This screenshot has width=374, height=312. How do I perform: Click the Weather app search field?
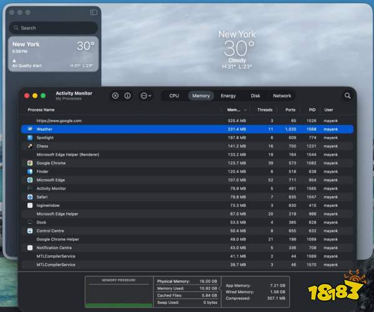point(54,28)
